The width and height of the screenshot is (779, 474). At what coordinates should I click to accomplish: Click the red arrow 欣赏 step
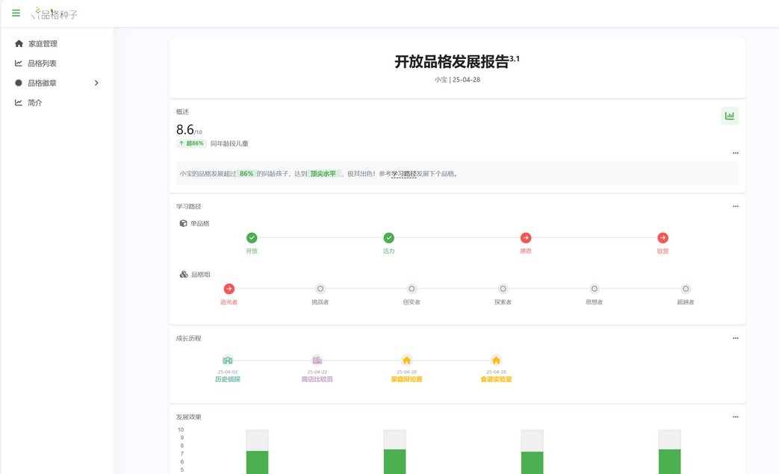[x=662, y=238]
